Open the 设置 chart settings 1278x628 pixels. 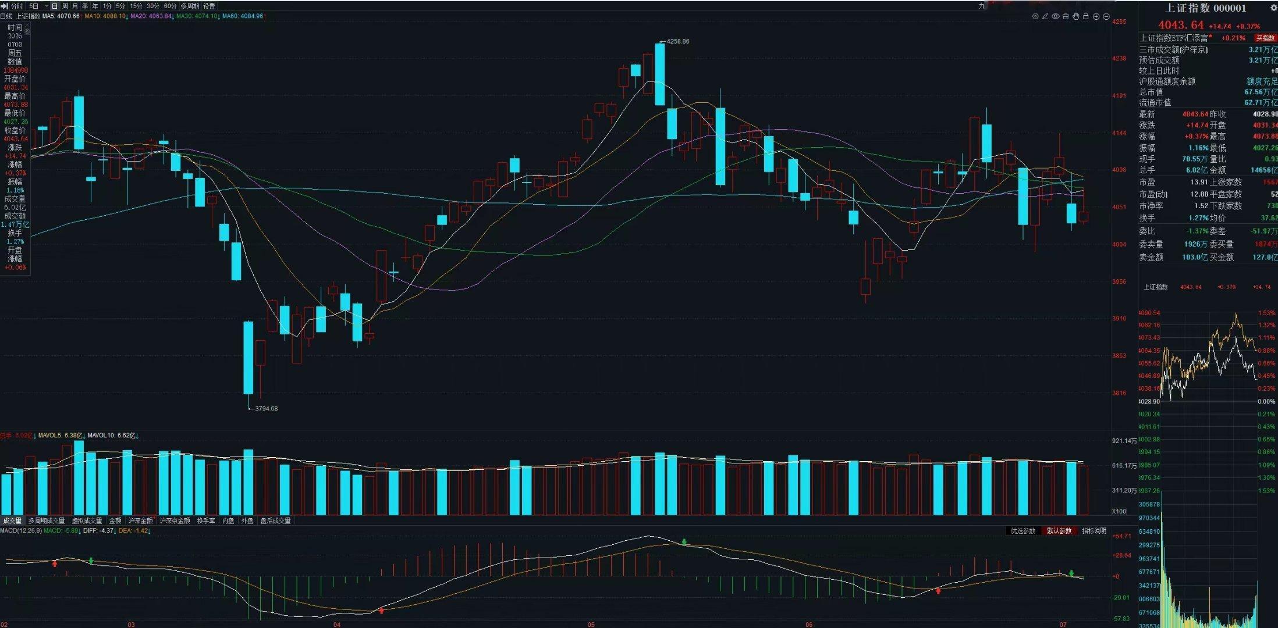[209, 6]
